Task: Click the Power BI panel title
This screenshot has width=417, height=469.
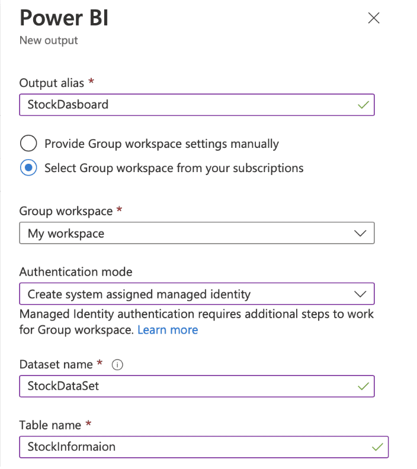Action: click(64, 18)
